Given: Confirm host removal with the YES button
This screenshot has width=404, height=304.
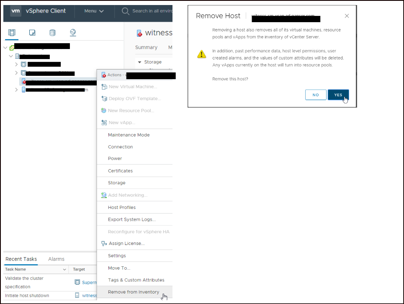Looking at the screenshot, I should (338, 95).
